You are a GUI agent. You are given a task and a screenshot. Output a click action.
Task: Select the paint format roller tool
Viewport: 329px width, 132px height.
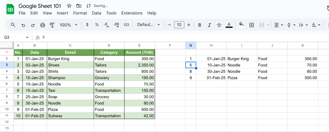point(52,25)
